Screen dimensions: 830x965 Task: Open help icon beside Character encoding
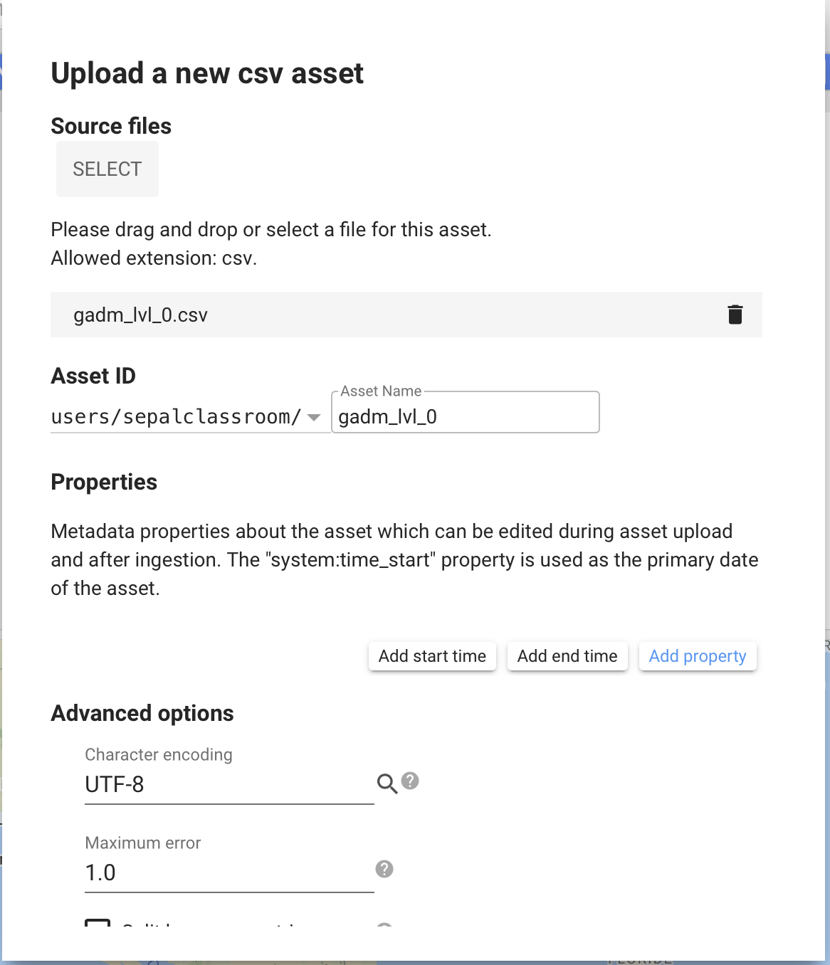point(410,781)
